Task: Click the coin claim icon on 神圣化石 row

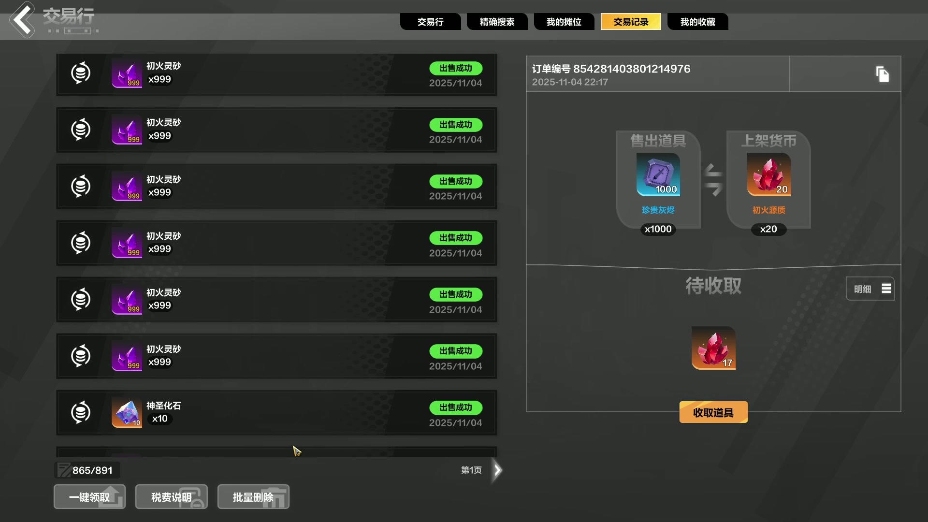Action: click(81, 412)
